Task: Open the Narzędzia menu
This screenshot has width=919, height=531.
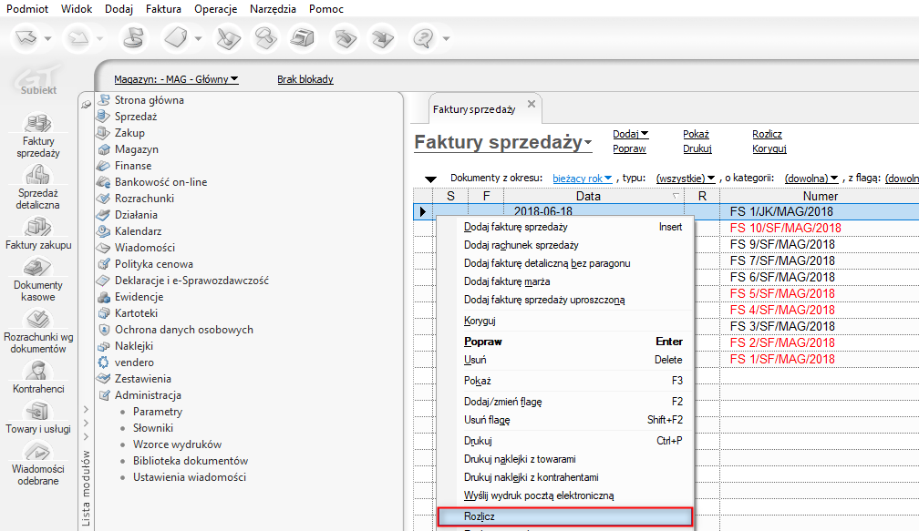Action: (x=274, y=9)
